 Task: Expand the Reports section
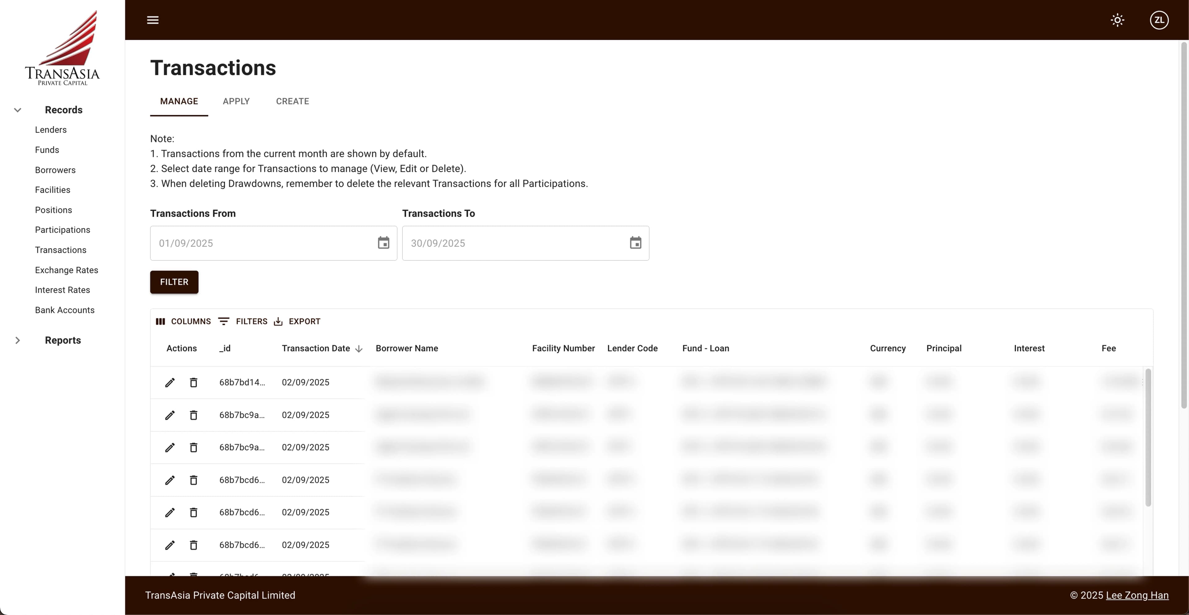point(18,340)
